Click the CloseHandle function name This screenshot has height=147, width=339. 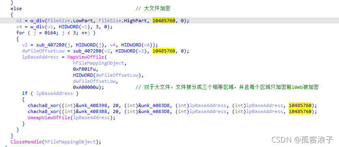click(26, 142)
